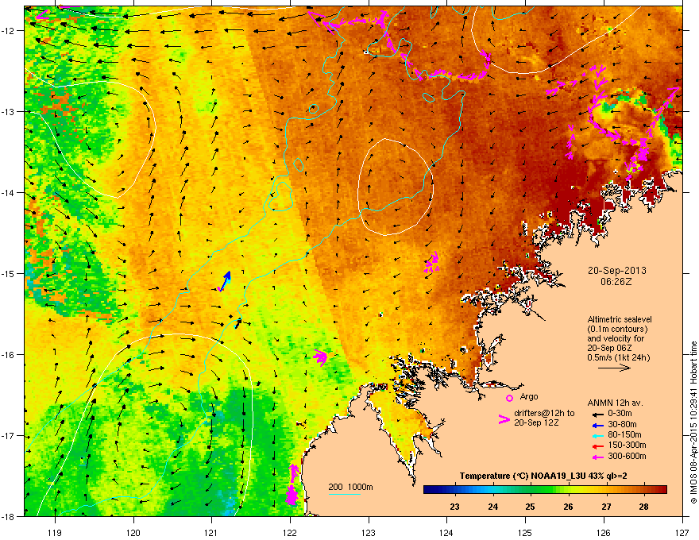This screenshot has width=699, height=540.
Task: Click the 0-30m depth label
Action: click(620, 414)
